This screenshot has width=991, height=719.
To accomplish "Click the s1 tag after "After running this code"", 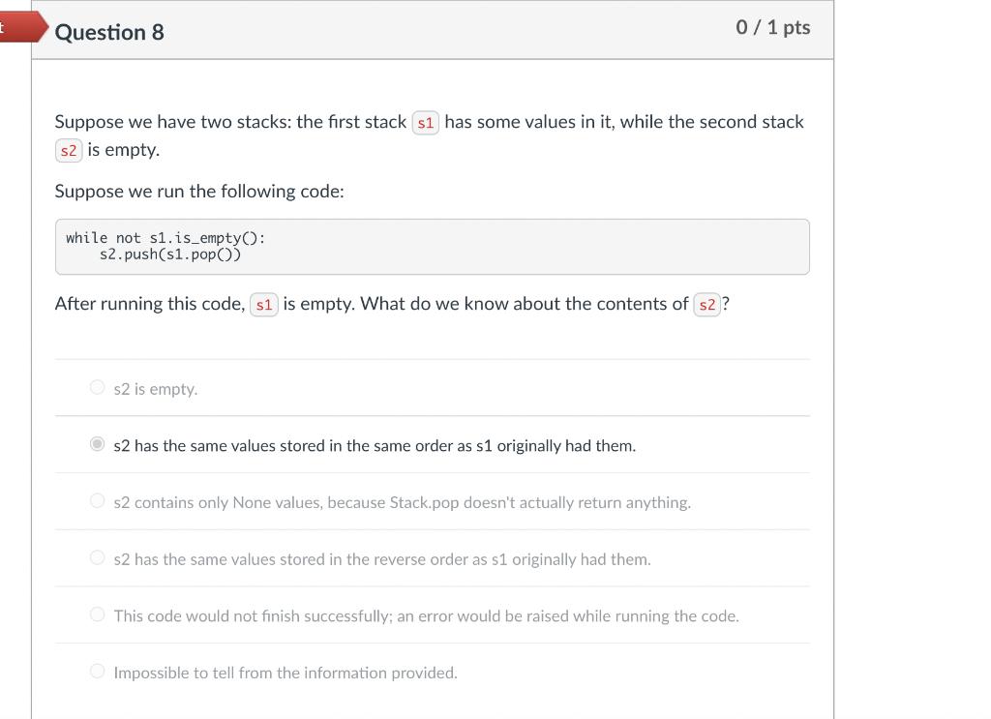I will click(264, 305).
